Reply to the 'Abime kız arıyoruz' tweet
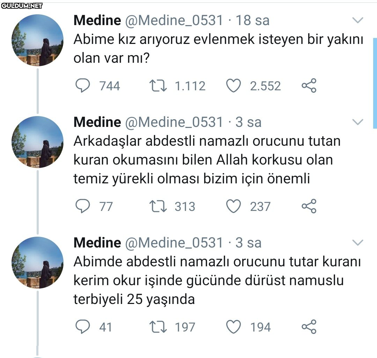 tap(83, 86)
